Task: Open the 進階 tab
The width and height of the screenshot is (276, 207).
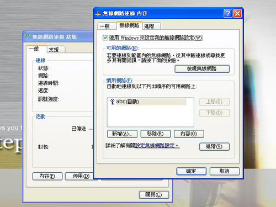Action: pos(151,26)
